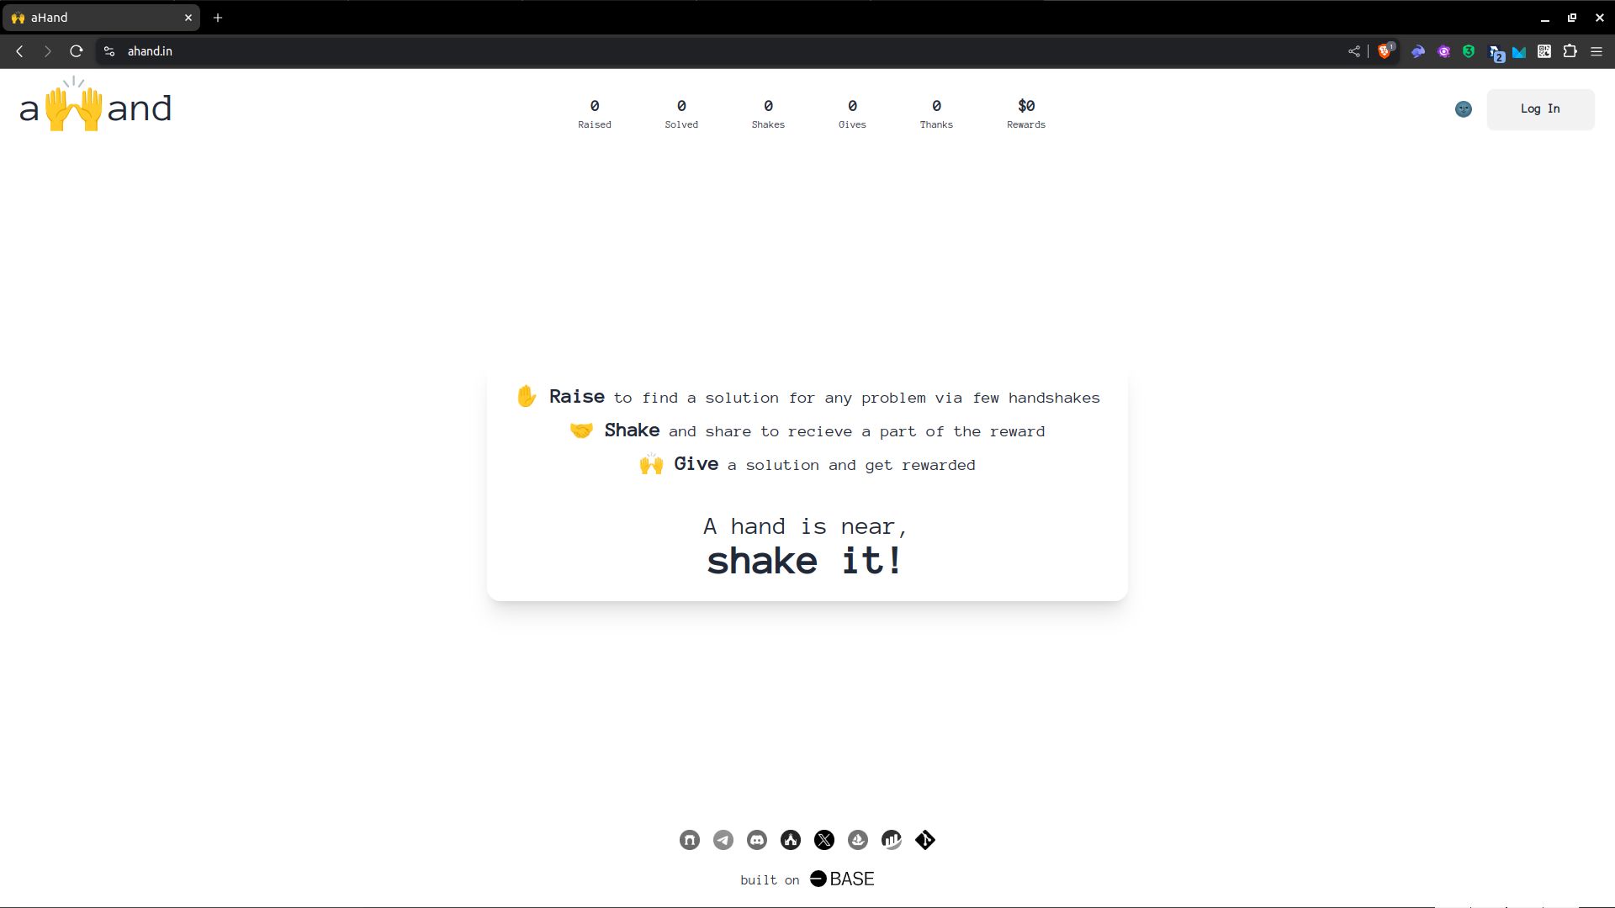Click the Discord community icon
1615x908 pixels.
756,839
